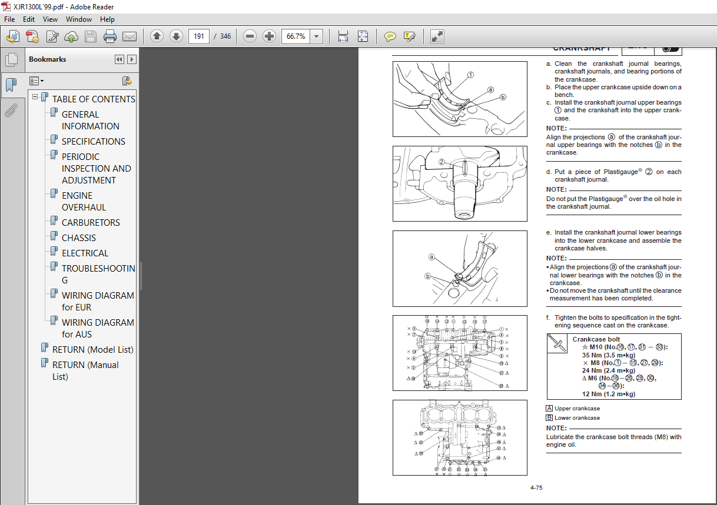
Task: Click the find current bookmark icon
Action: (127, 81)
